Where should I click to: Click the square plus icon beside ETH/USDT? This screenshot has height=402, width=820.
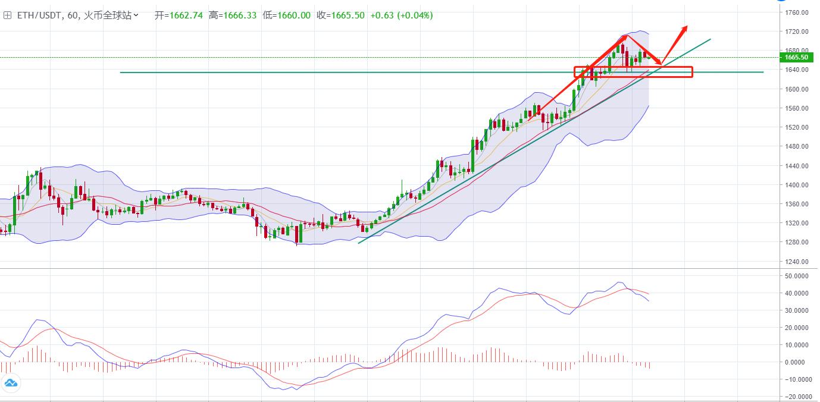pos(7,15)
